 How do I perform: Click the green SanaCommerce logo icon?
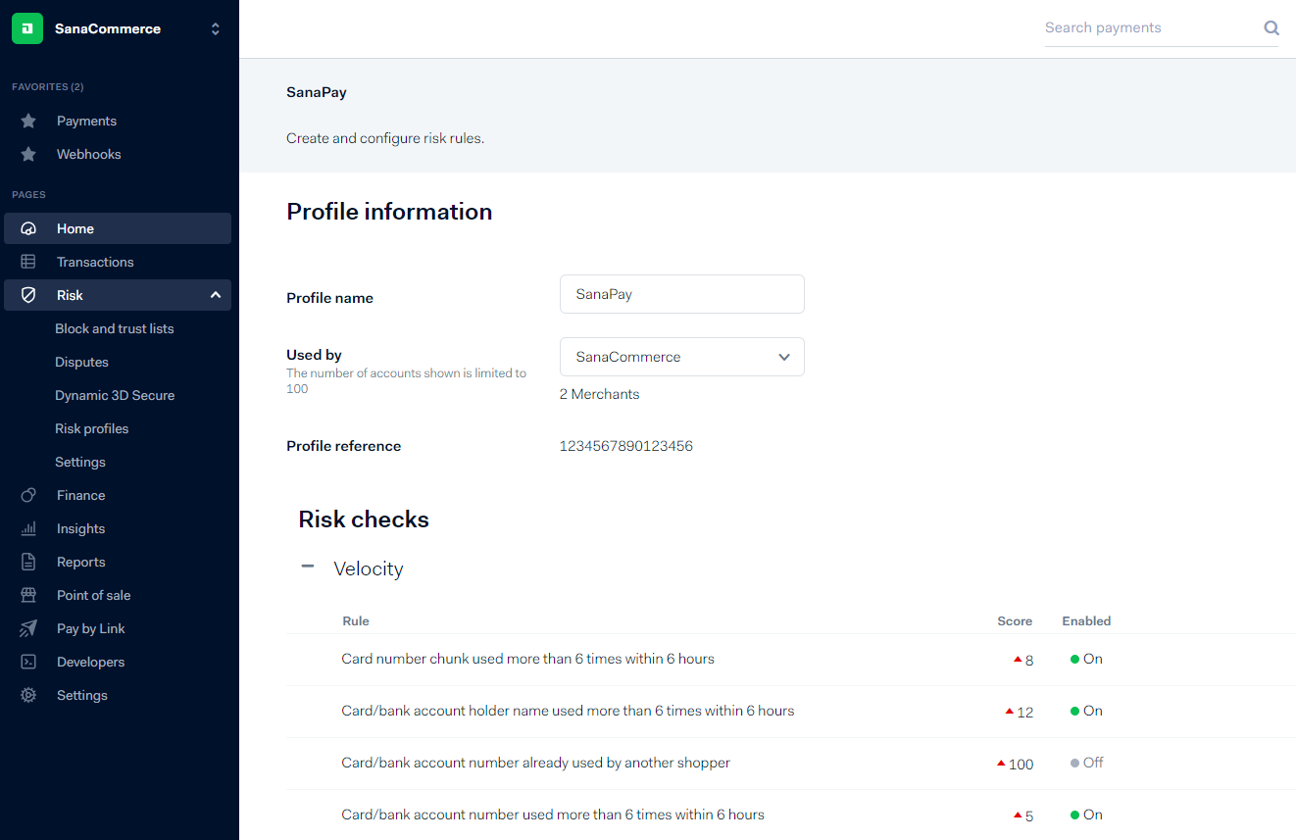[x=27, y=28]
